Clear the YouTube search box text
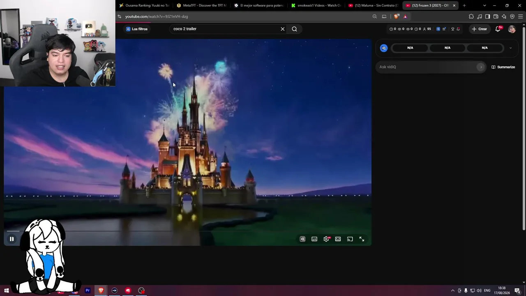The height and width of the screenshot is (296, 526). [x=282, y=29]
